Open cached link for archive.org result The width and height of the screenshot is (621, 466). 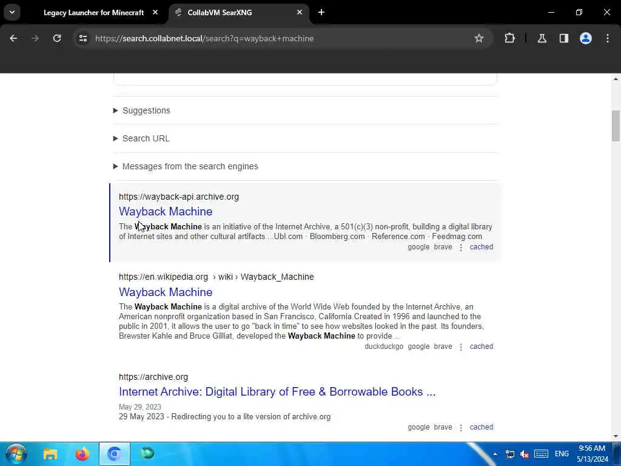click(x=481, y=427)
